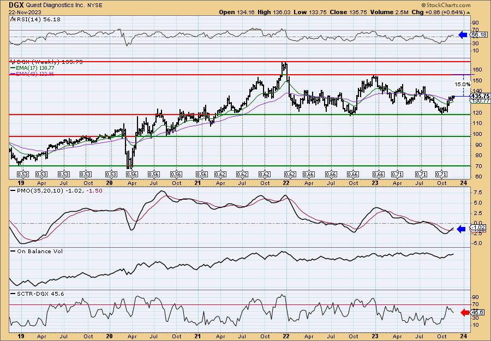Click the 135.75 last price tag on axis
491x341 pixels.
[481, 97]
